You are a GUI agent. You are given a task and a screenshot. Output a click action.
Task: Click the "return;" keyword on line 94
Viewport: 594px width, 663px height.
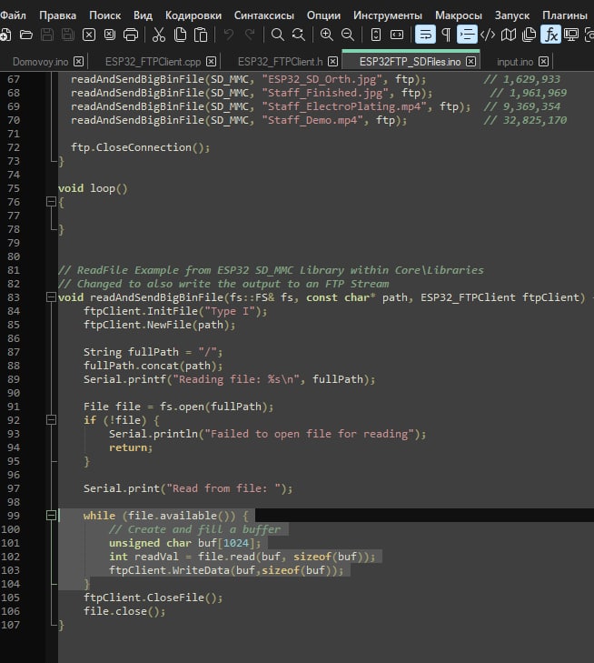tap(131, 447)
